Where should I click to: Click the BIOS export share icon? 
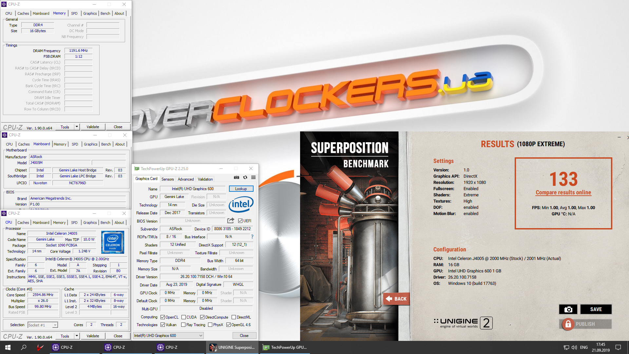point(231,221)
